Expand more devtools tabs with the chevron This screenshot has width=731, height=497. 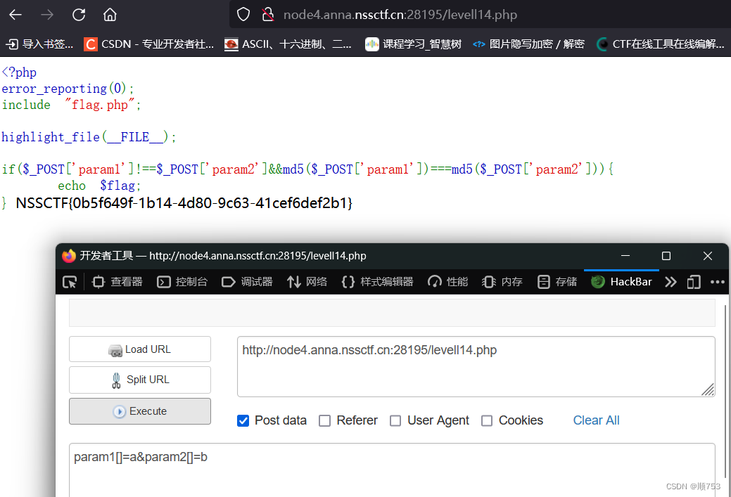[x=670, y=282]
